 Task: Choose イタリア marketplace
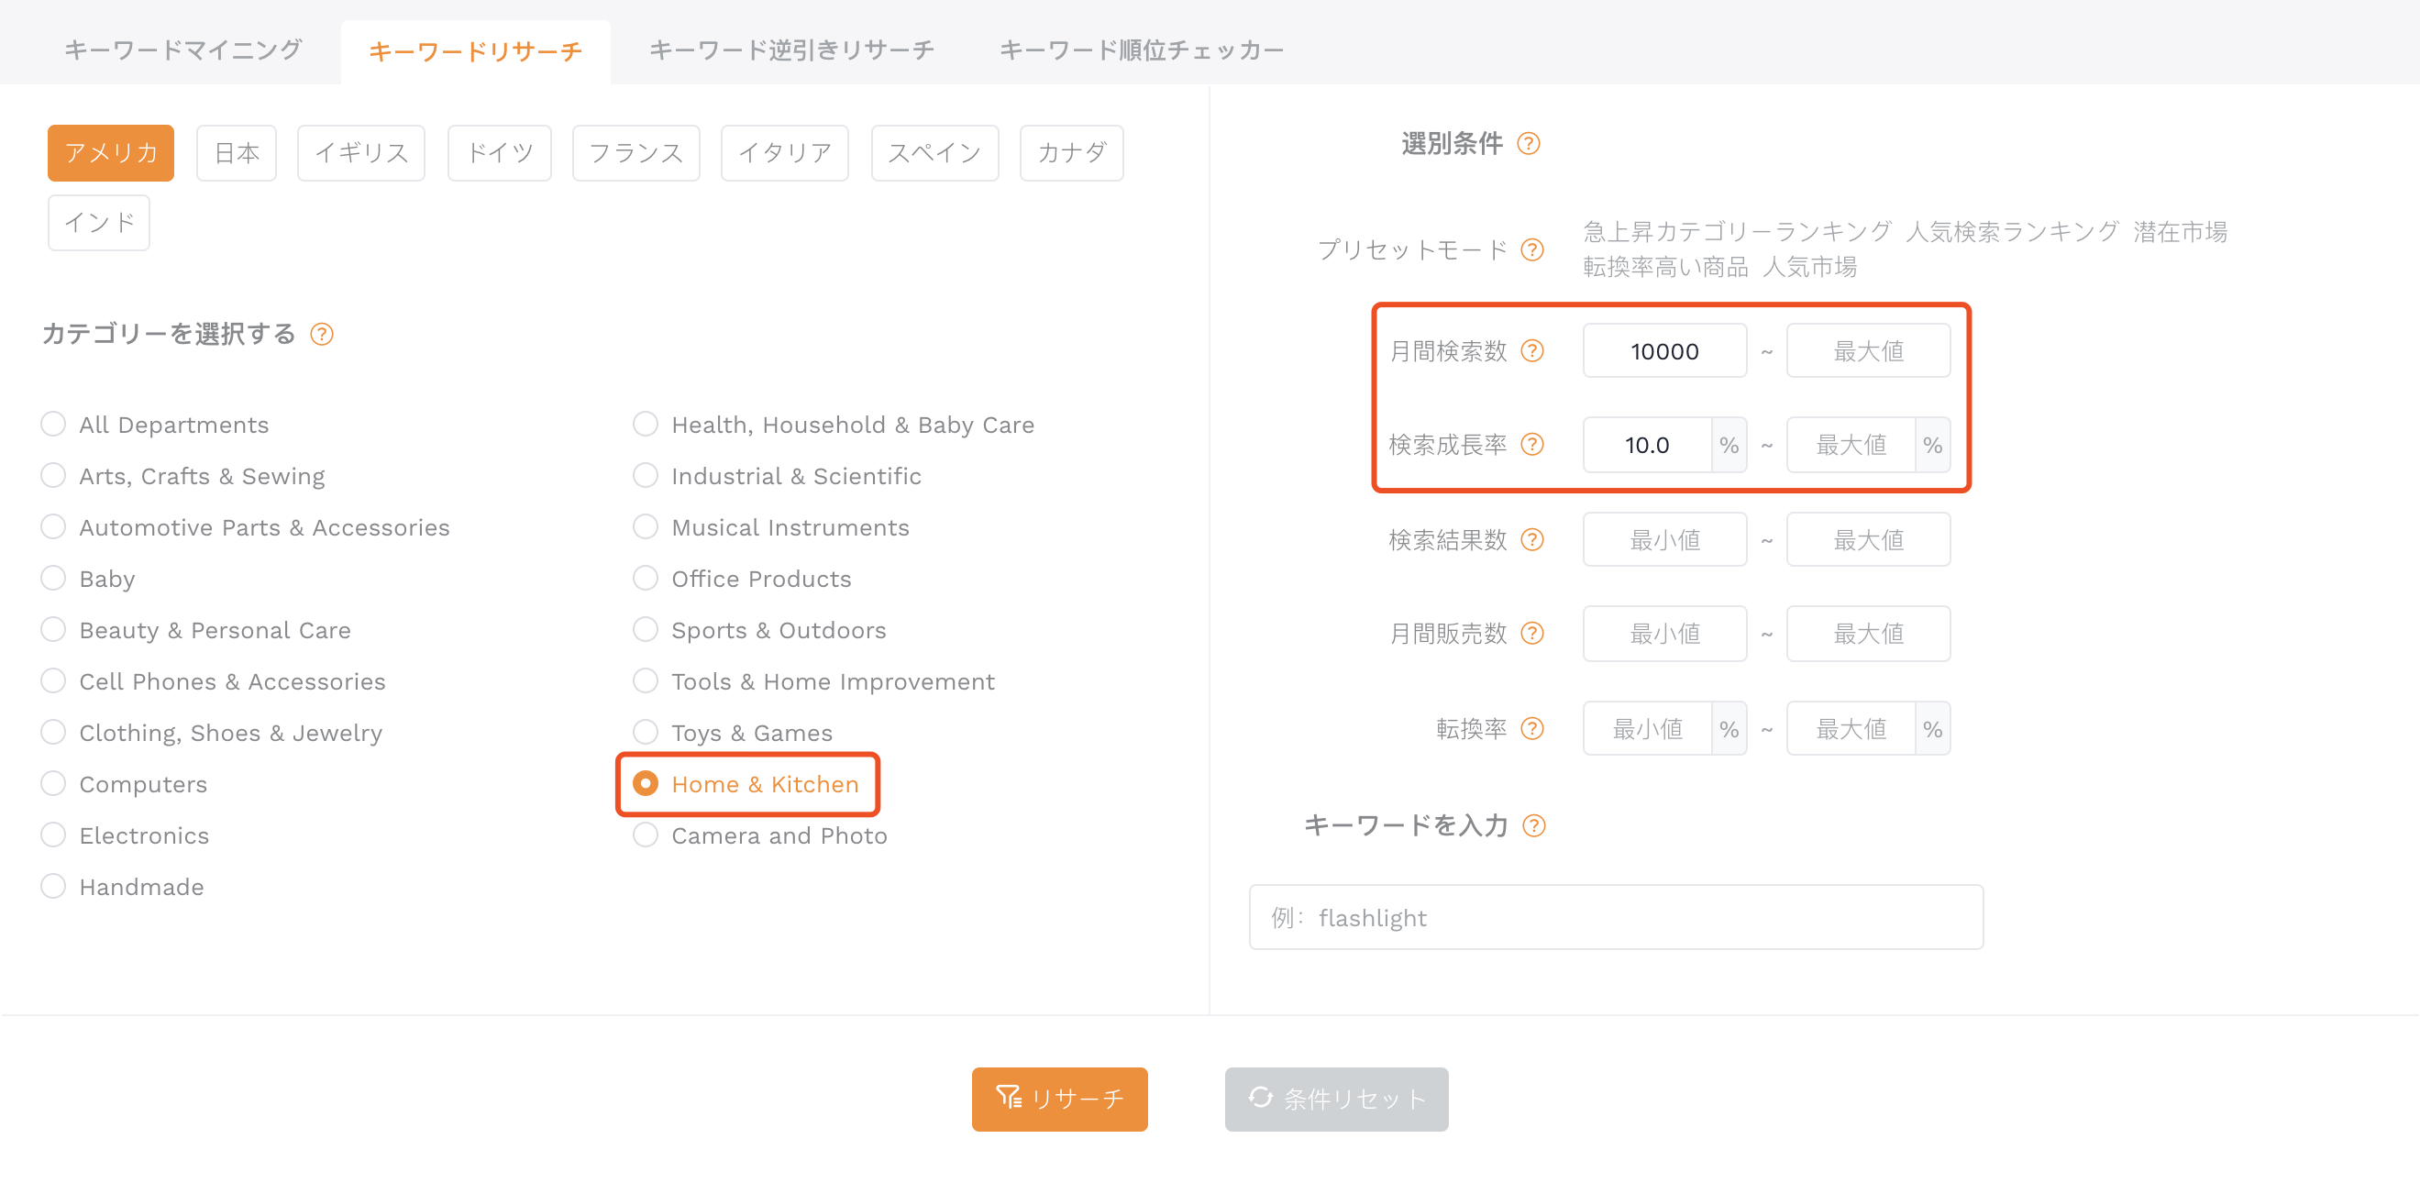784,153
